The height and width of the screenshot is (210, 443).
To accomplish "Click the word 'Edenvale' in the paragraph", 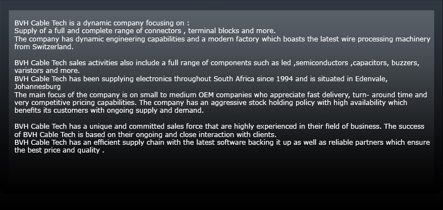I will (370, 79).
